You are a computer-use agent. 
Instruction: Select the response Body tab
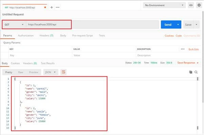pos(5,63)
